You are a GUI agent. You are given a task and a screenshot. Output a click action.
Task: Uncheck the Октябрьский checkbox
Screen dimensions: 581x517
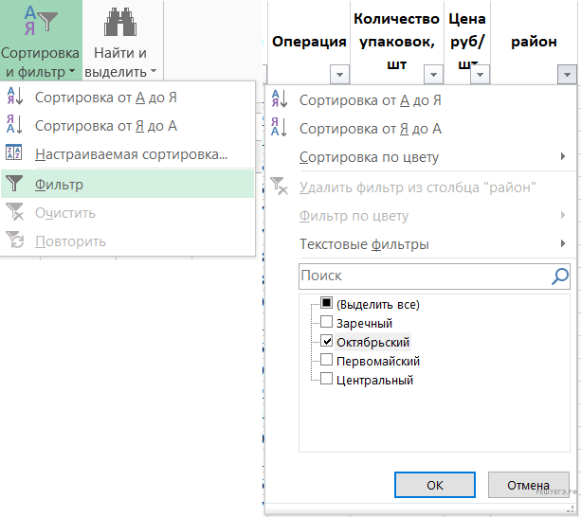point(327,341)
